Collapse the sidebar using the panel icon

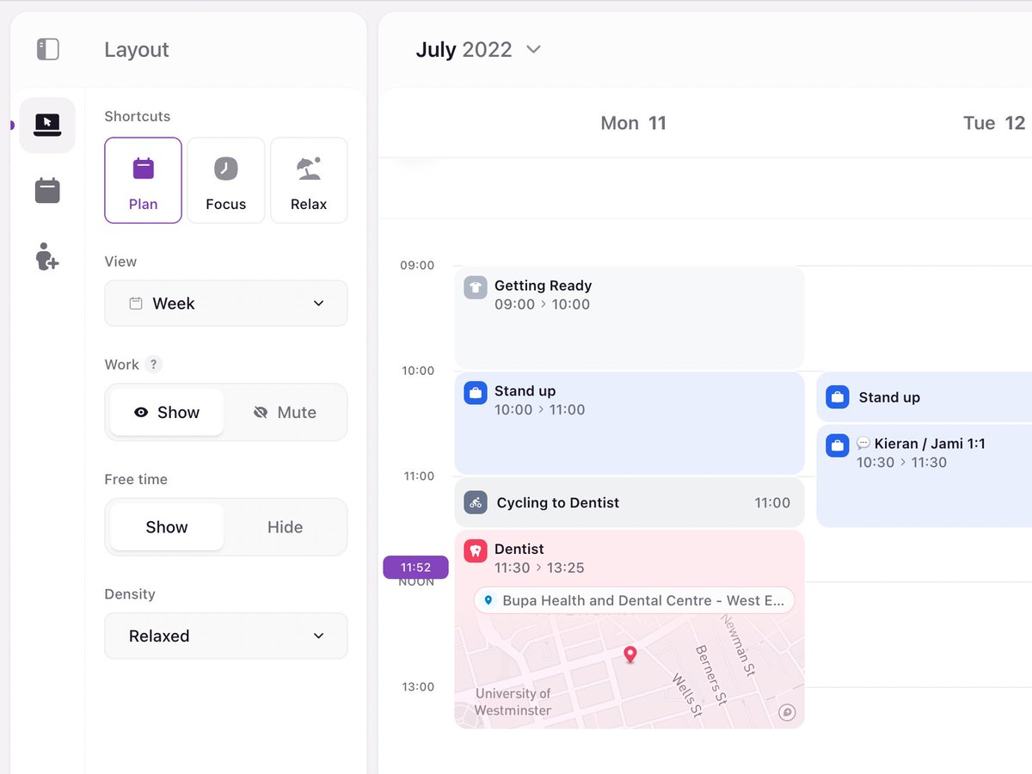[47, 50]
